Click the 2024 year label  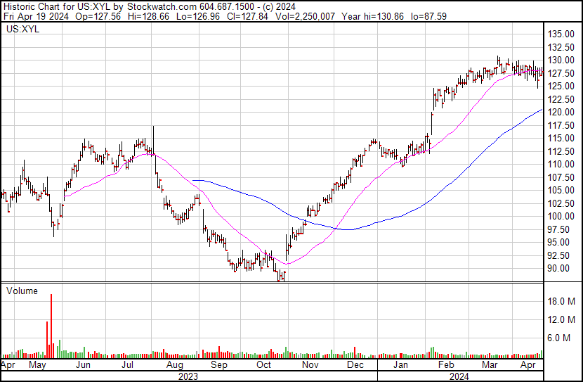point(459,376)
